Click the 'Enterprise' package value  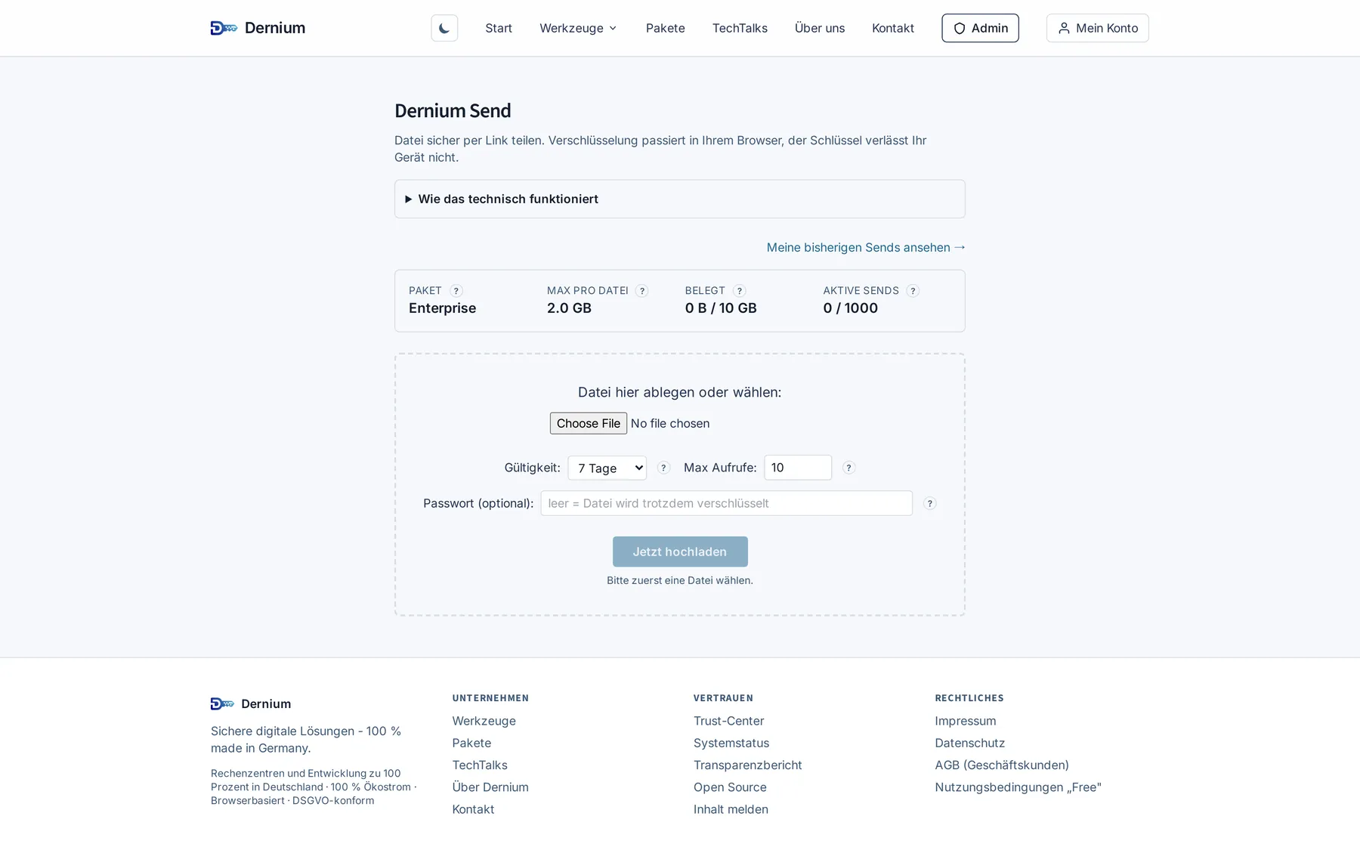click(x=442, y=308)
